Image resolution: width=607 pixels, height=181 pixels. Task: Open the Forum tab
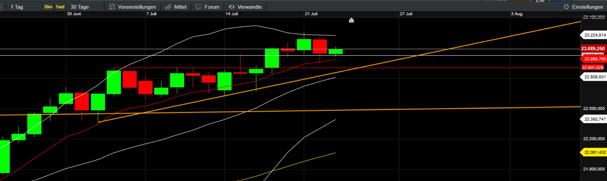pos(208,7)
